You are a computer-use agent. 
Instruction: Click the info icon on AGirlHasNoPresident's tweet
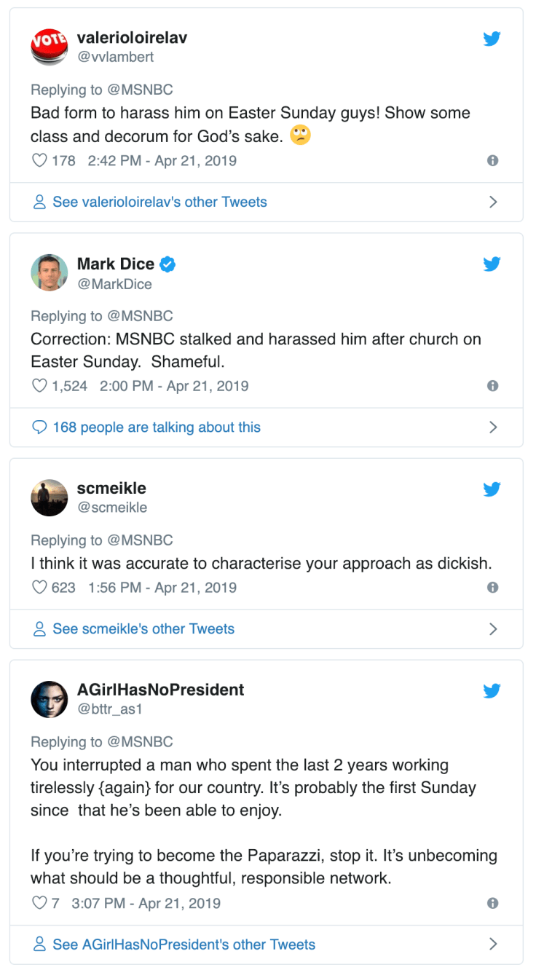492,903
